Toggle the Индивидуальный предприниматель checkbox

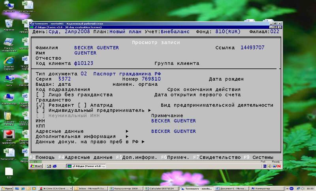(x=40, y=110)
